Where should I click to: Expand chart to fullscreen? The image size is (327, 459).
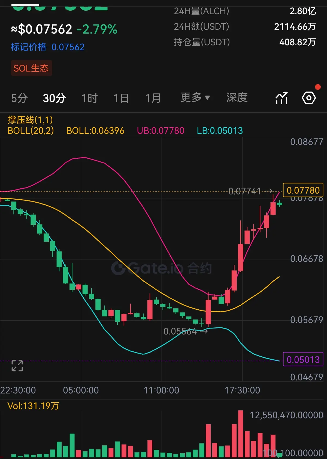point(17,366)
